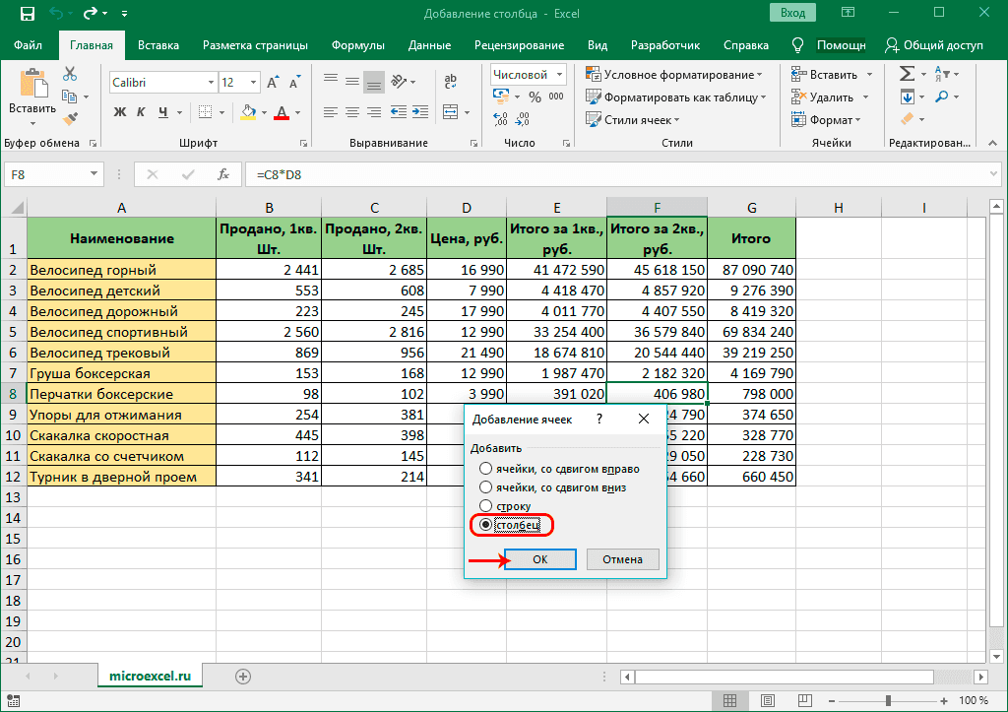Screen dimensions: 1008x712
Task: Apply the Percent style icon
Action: (535, 97)
